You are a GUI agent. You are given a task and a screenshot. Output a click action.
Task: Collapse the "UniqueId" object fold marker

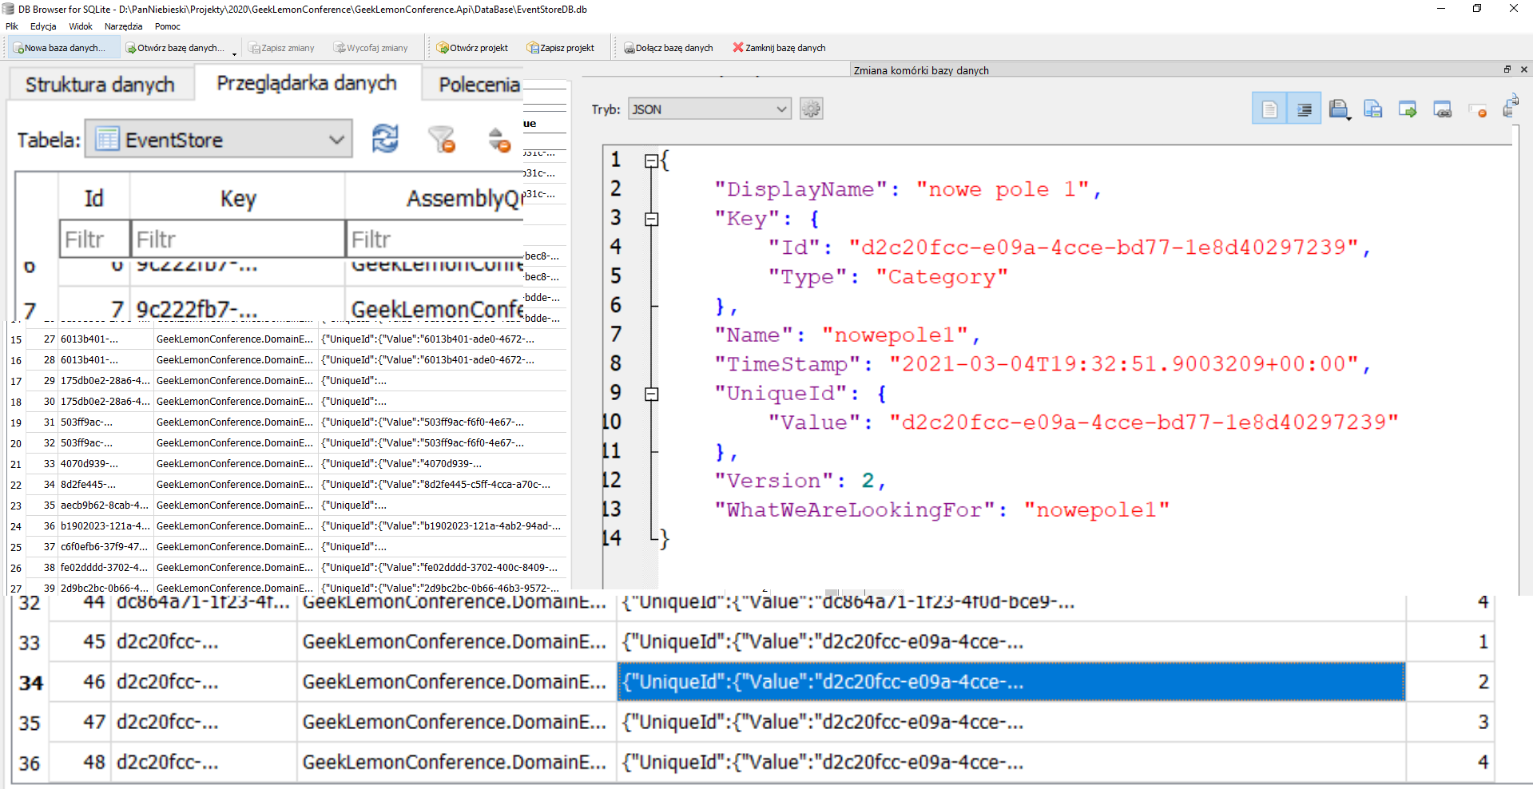click(651, 394)
